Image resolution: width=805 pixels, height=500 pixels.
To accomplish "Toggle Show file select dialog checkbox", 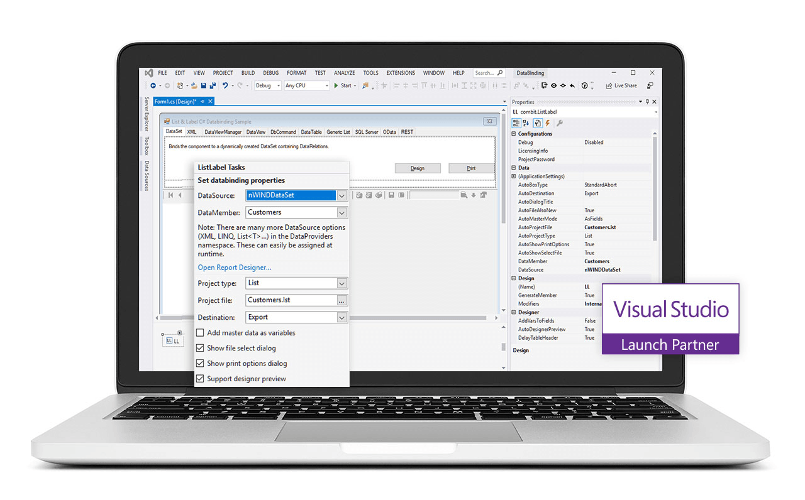I will [201, 348].
